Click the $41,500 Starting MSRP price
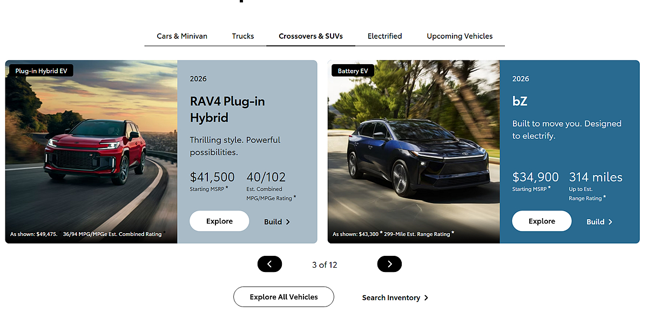The width and height of the screenshot is (648, 321). 212,177
